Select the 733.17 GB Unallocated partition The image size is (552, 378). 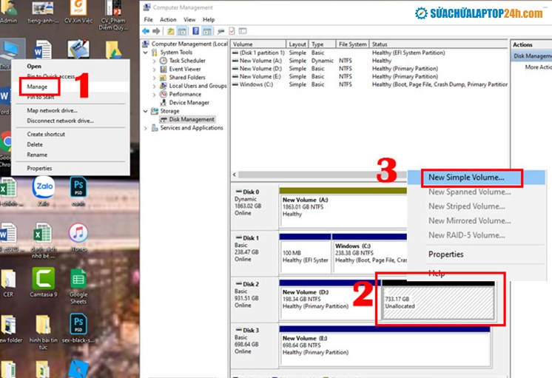coord(438,300)
